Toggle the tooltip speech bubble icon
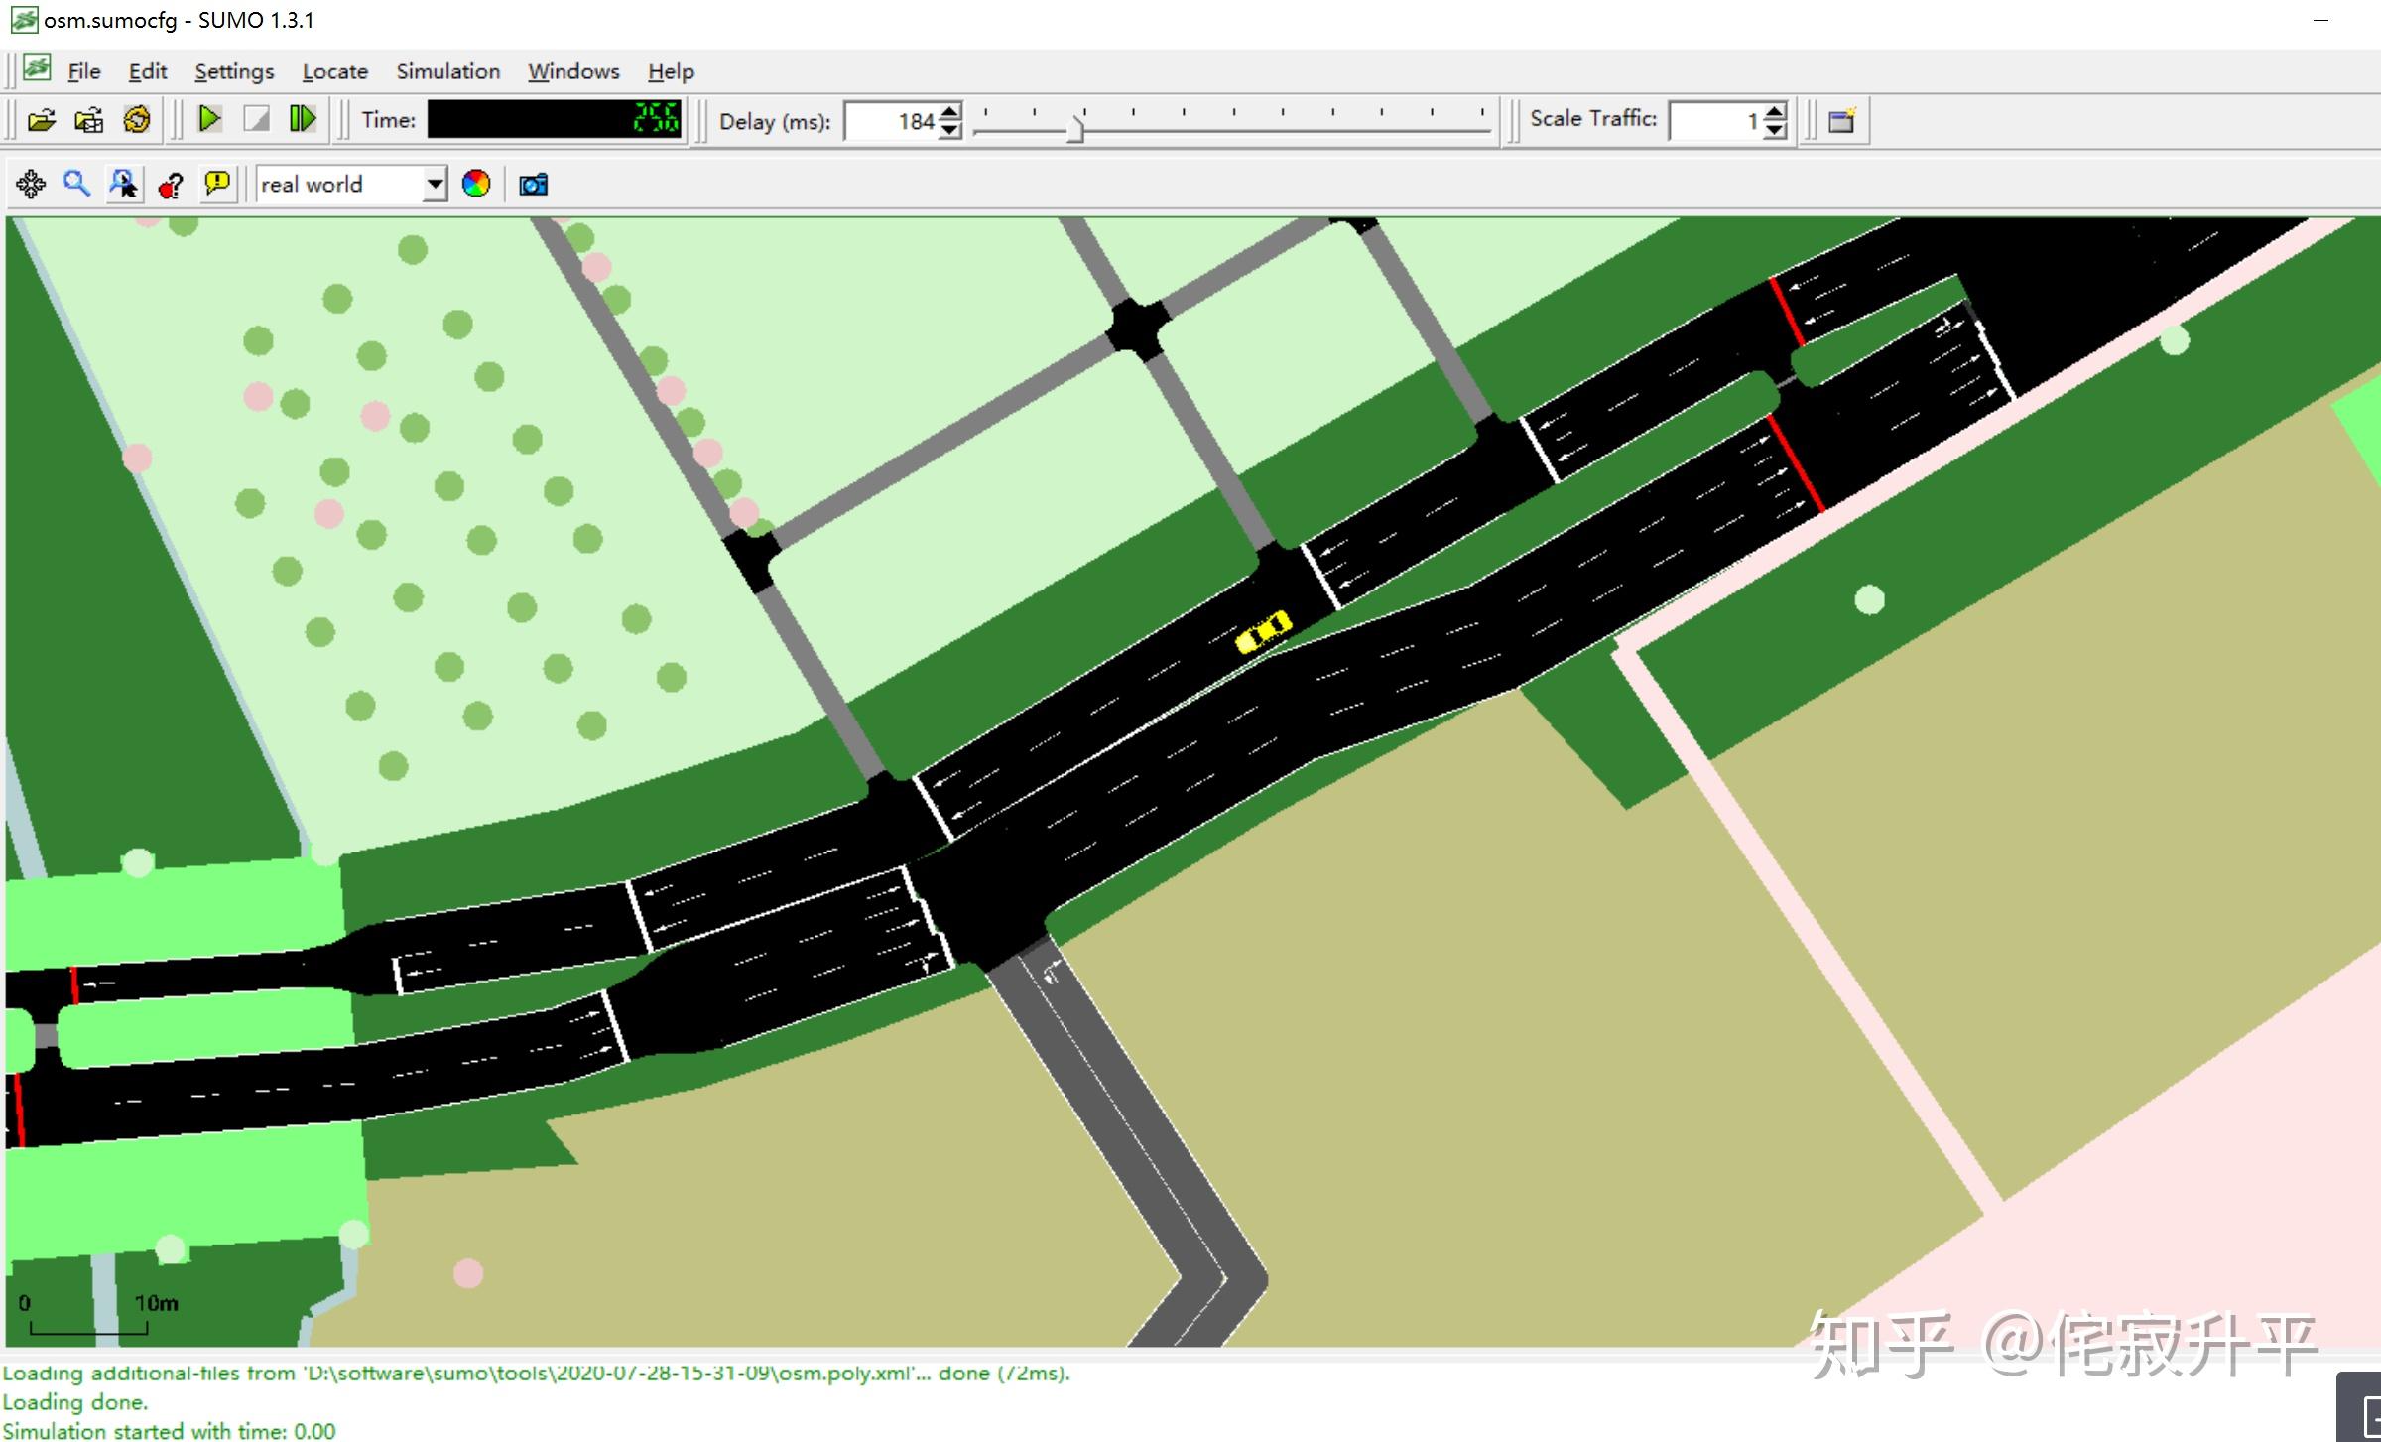Viewport: 2381px width, 1442px height. [216, 184]
